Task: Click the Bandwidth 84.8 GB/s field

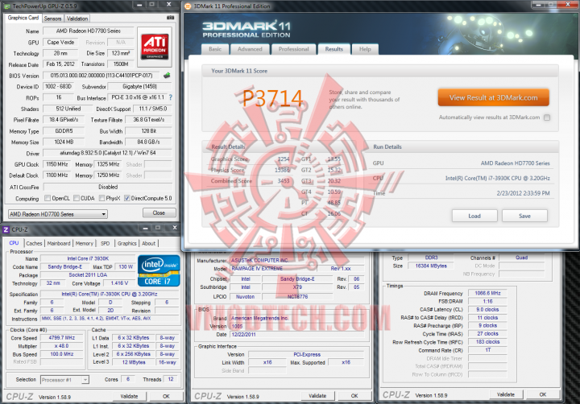Action: coord(149,142)
